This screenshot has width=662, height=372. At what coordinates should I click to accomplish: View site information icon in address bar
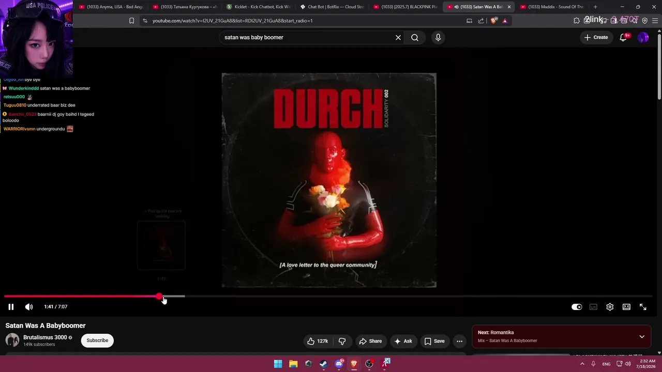click(145, 21)
